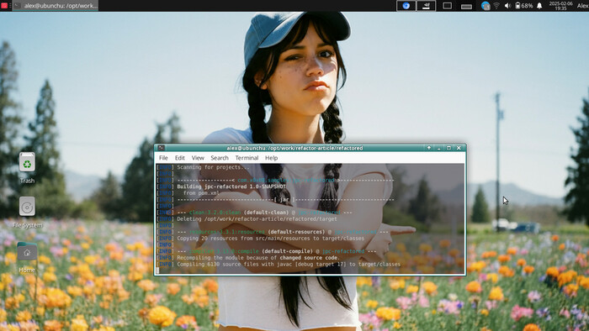This screenshot has height=331, width=589.
Task: Click the empty window outline panel icon
Action: click(447, 6)
